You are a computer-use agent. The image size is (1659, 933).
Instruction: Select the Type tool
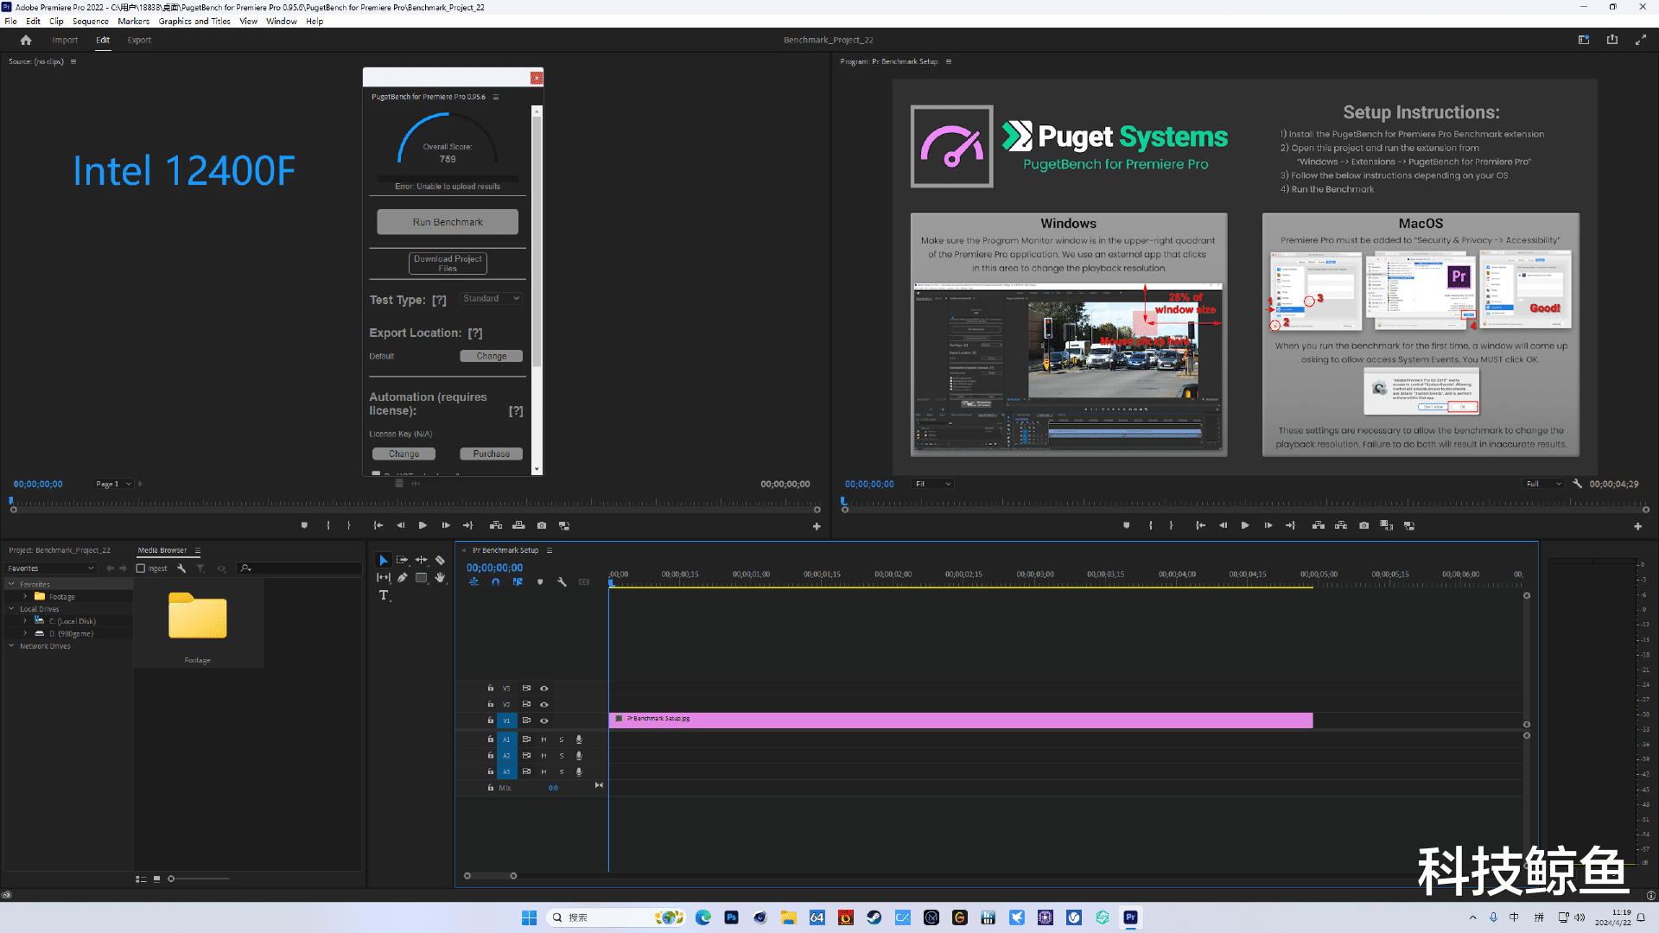point(384,595)
